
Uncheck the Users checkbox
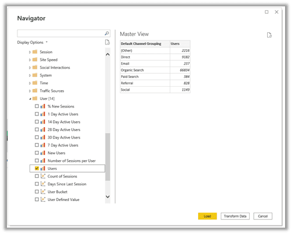[x=36, y=168]
